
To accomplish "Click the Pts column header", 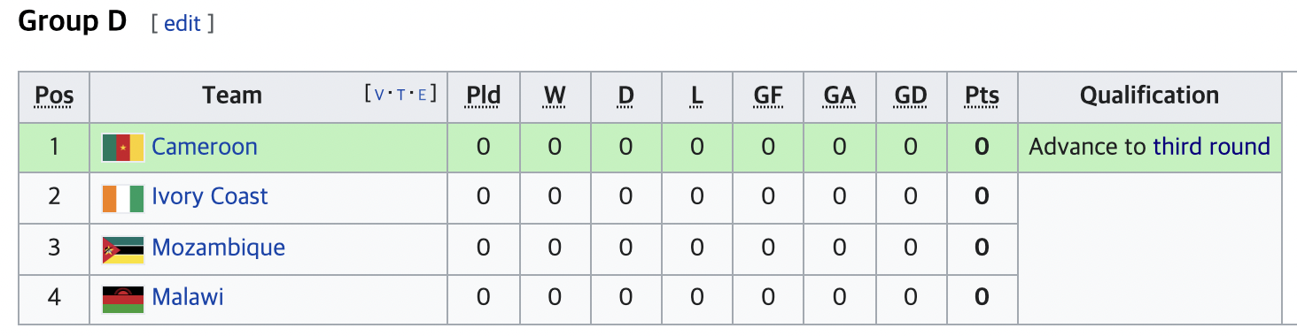I will [x=982, y=95].
